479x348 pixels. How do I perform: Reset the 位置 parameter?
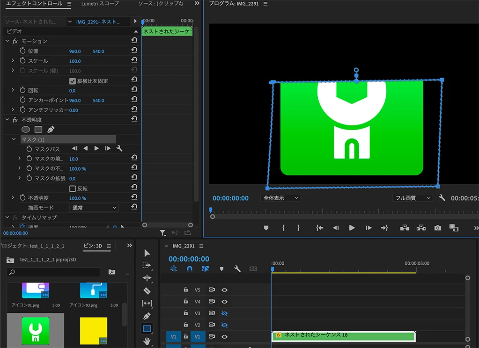pos(134,51)
